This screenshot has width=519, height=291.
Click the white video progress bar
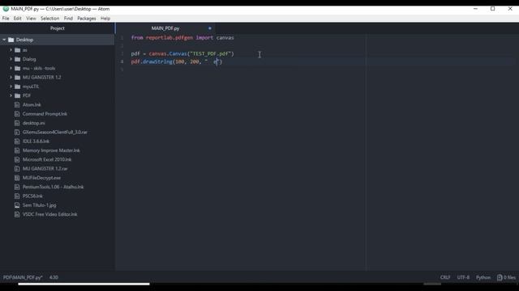tap(84, 284)
